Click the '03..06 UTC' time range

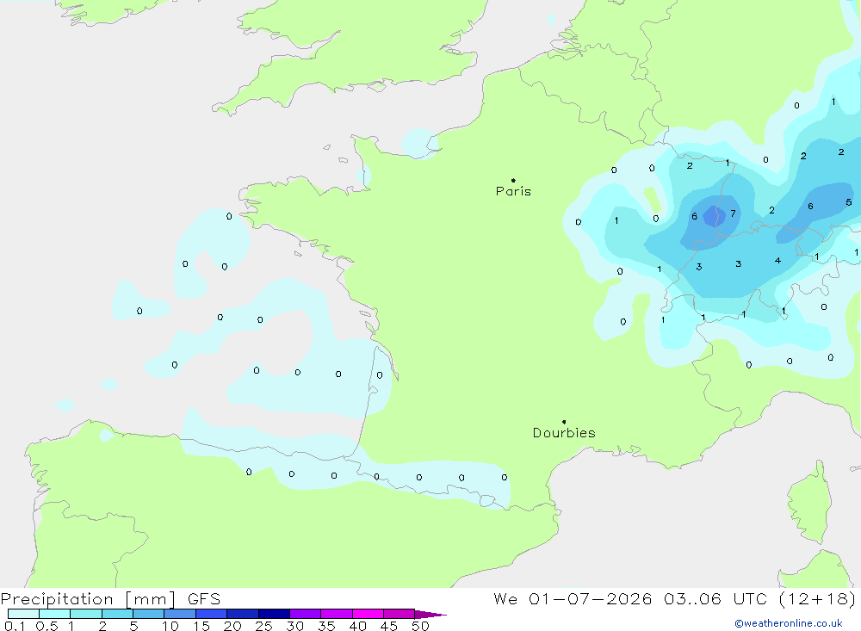tap(715, 598)
